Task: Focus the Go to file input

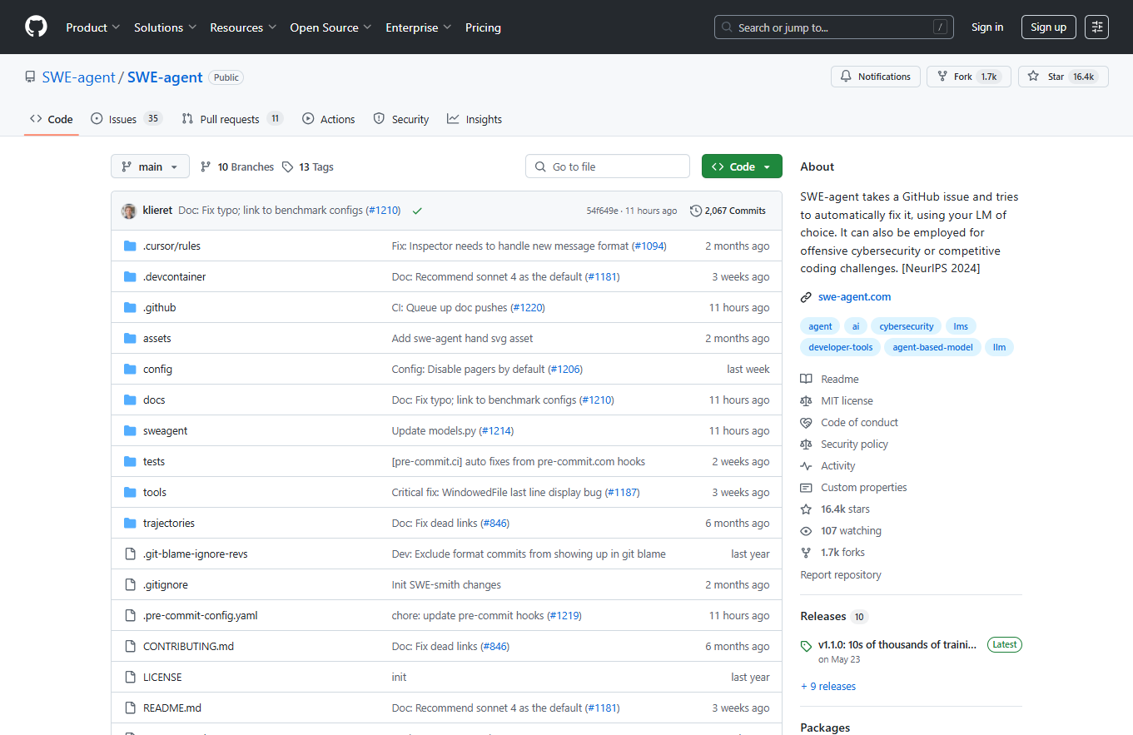Action: click(x=608, y=166)
